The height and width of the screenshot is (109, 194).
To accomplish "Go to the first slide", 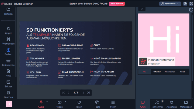I will click(x=64, y=93).
